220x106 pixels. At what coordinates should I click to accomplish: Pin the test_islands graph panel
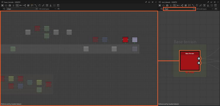pos(208,2)
